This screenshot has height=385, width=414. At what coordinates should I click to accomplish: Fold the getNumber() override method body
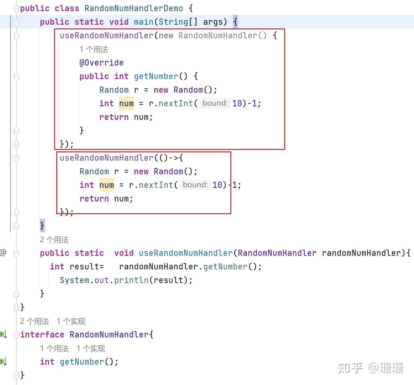16,77
